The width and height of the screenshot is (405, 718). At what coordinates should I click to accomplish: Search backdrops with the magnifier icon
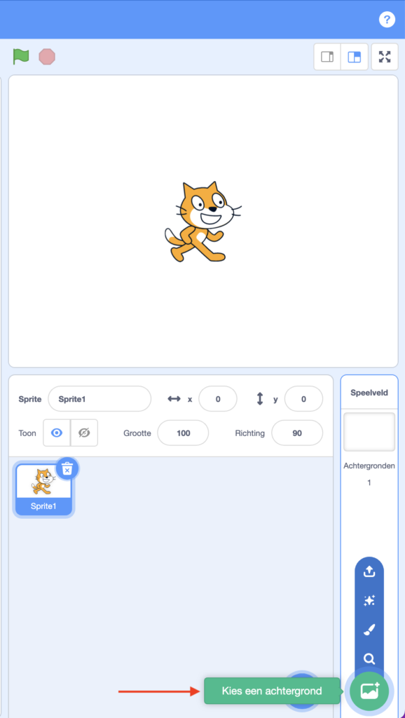click(x=369, y=659)
